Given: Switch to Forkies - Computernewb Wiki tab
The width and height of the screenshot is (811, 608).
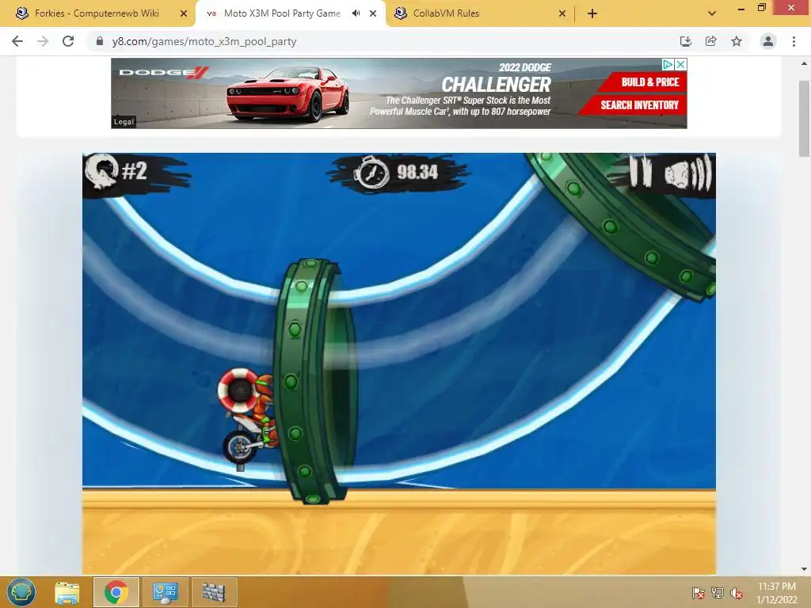Looking at the screenshot, I should coord(97,13).
